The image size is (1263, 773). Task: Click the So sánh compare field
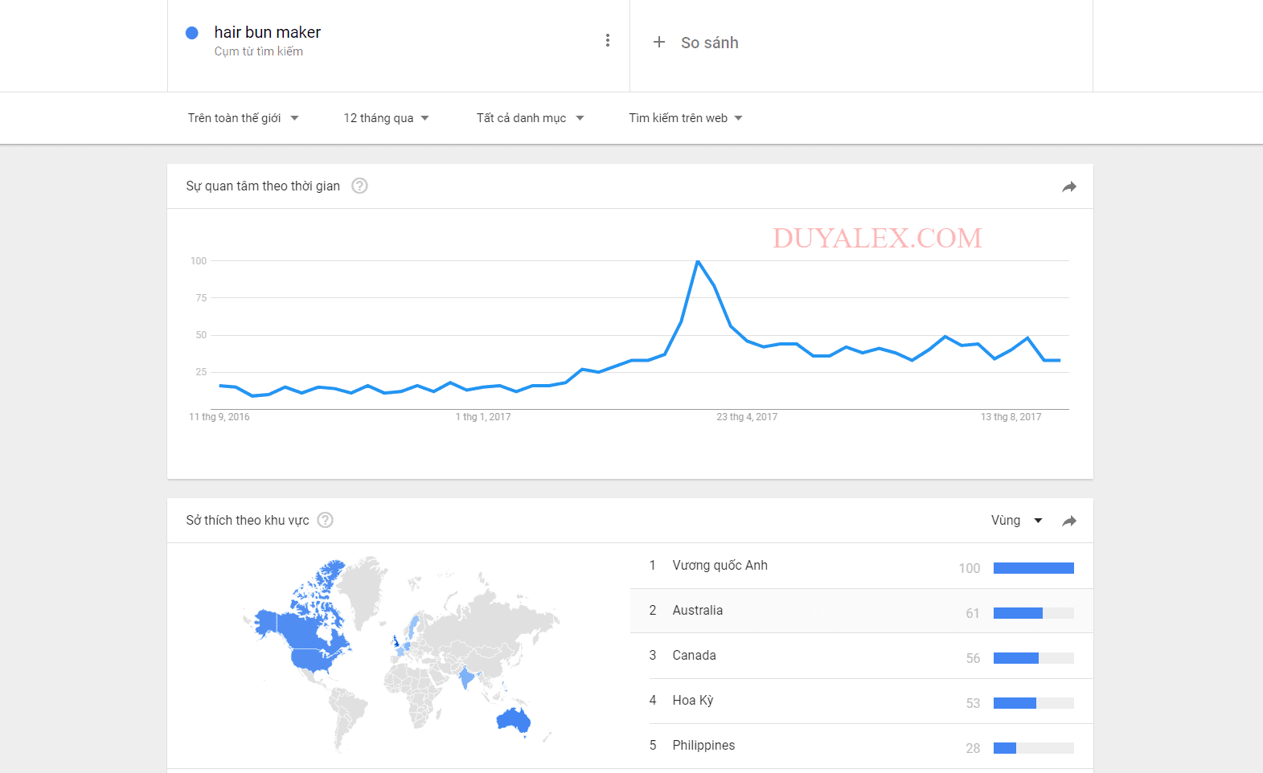(x=861, y=43)
